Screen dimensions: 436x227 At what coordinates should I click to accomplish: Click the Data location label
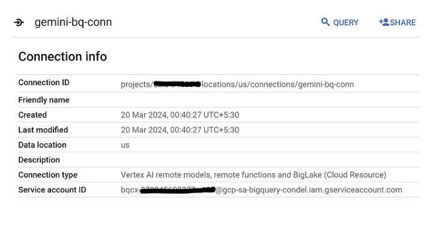42,145
